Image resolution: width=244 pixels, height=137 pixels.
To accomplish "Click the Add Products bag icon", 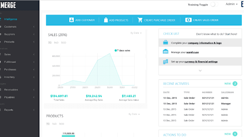I will click(106, 20).
